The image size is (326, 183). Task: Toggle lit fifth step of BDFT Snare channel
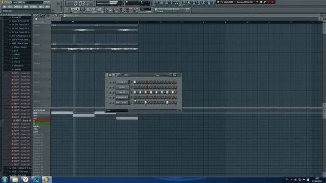coord(146,103)
